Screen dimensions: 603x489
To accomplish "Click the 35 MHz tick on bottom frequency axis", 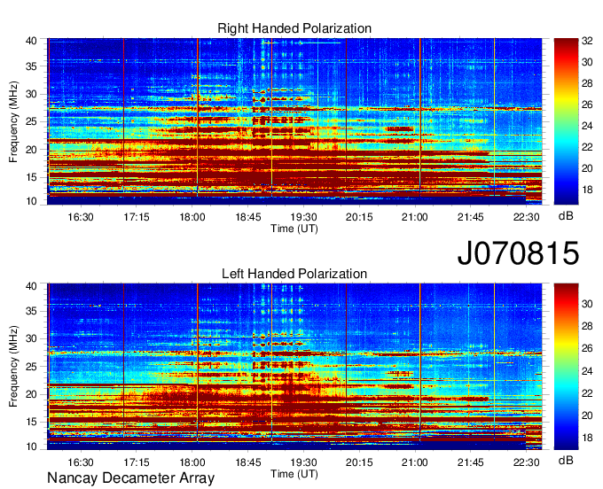I will (31, 311).
